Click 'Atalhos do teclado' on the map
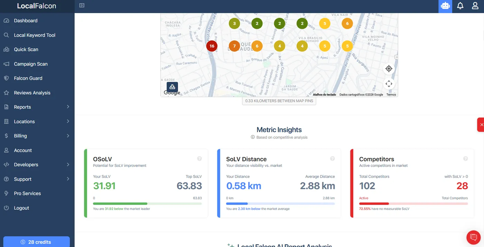 click(324, 95)
